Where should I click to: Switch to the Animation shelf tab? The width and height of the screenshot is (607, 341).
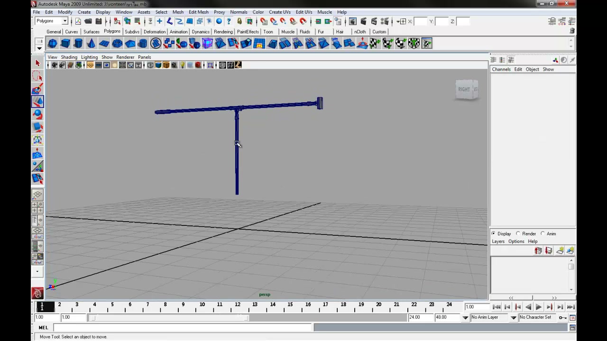(x=178, y=32)
